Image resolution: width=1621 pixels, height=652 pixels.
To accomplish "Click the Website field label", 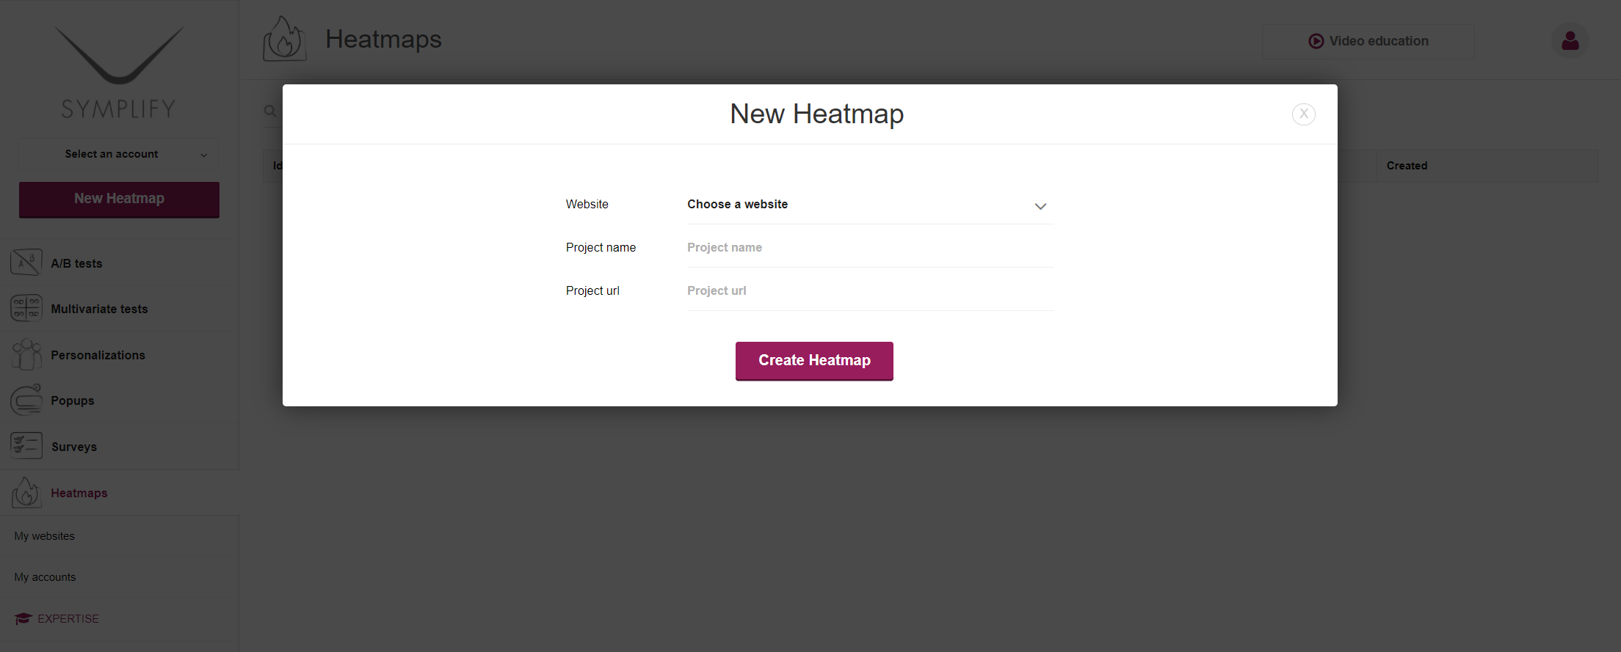I will (587, 204).
